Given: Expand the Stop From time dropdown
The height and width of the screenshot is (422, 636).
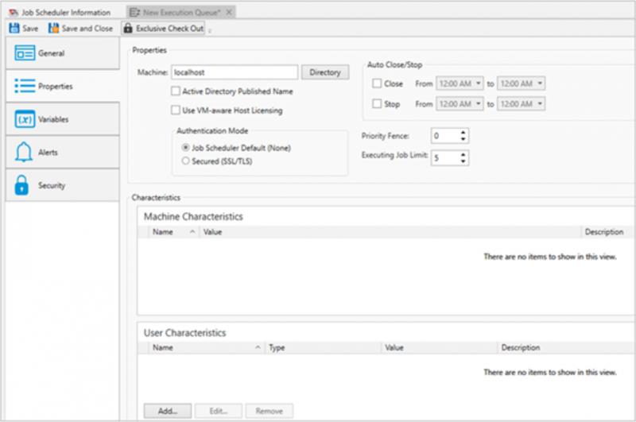Looking at the screenshot, I should point(479,104).
